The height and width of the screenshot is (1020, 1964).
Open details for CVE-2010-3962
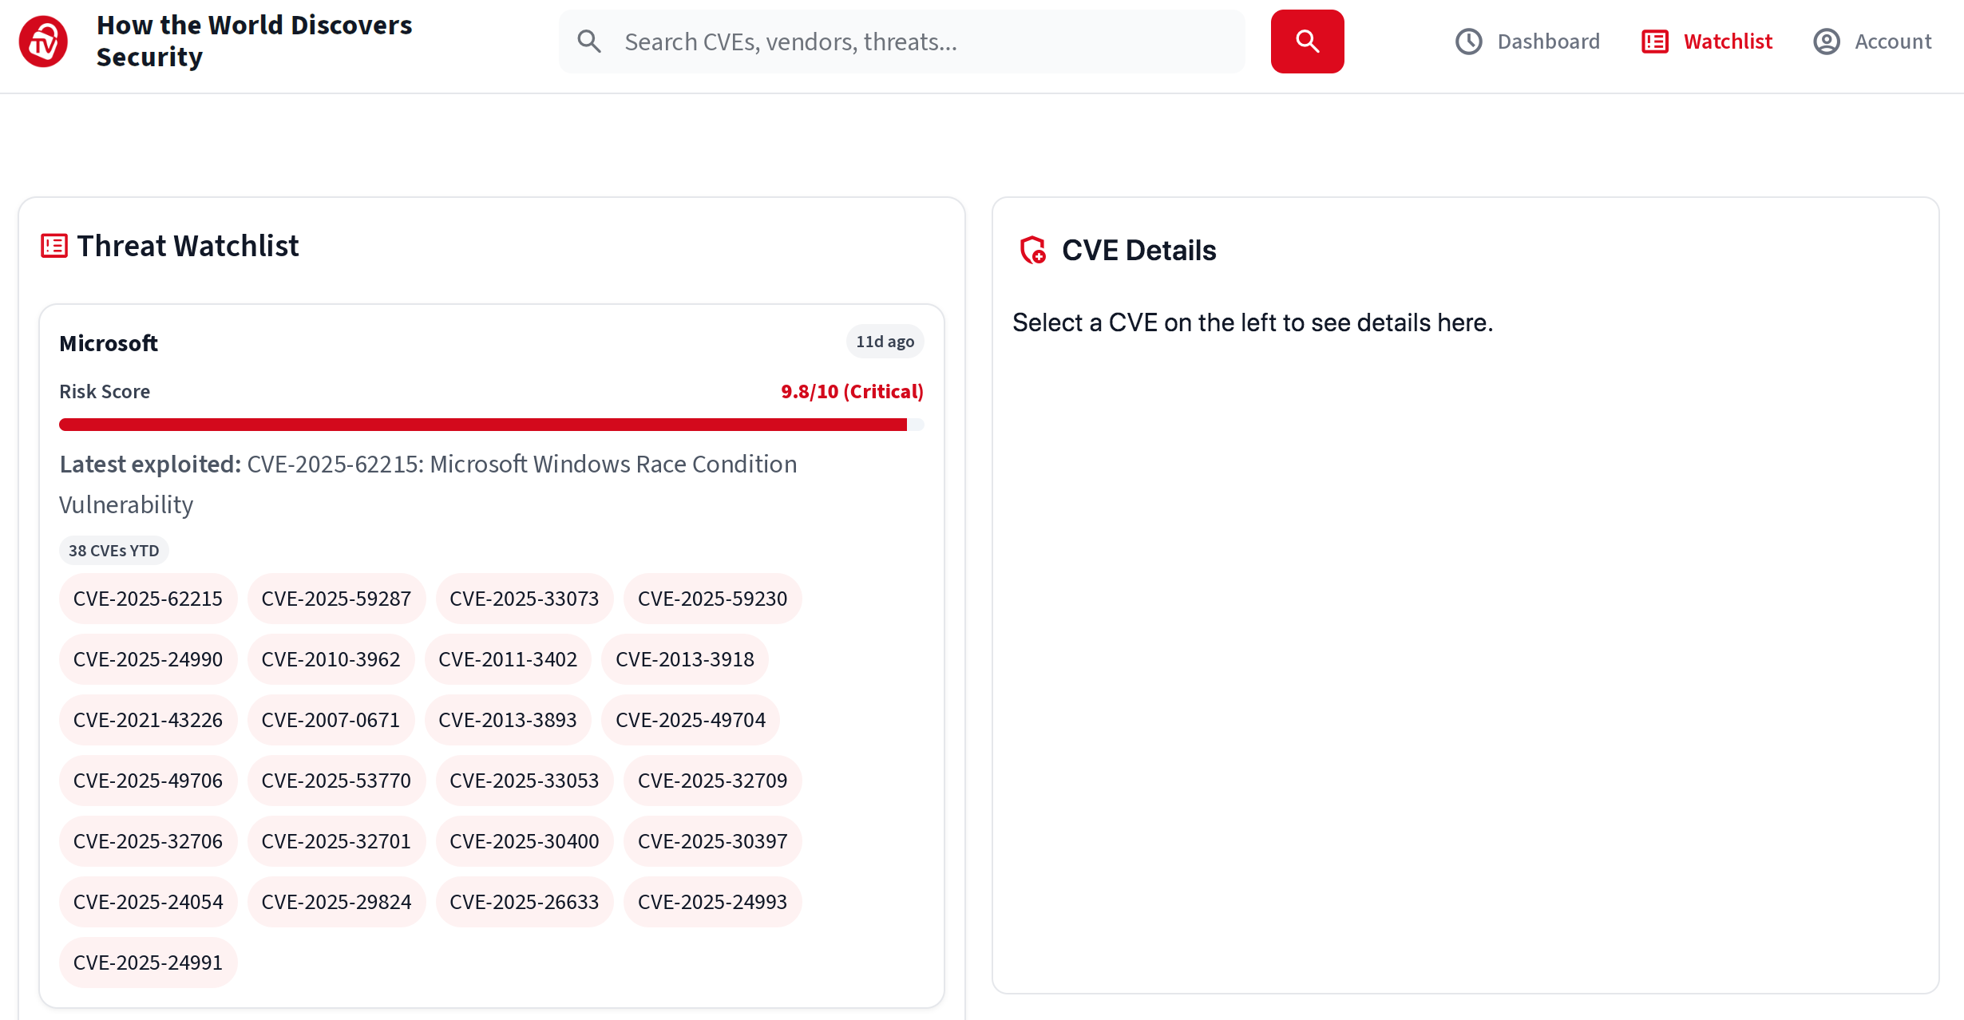(331, 659)
